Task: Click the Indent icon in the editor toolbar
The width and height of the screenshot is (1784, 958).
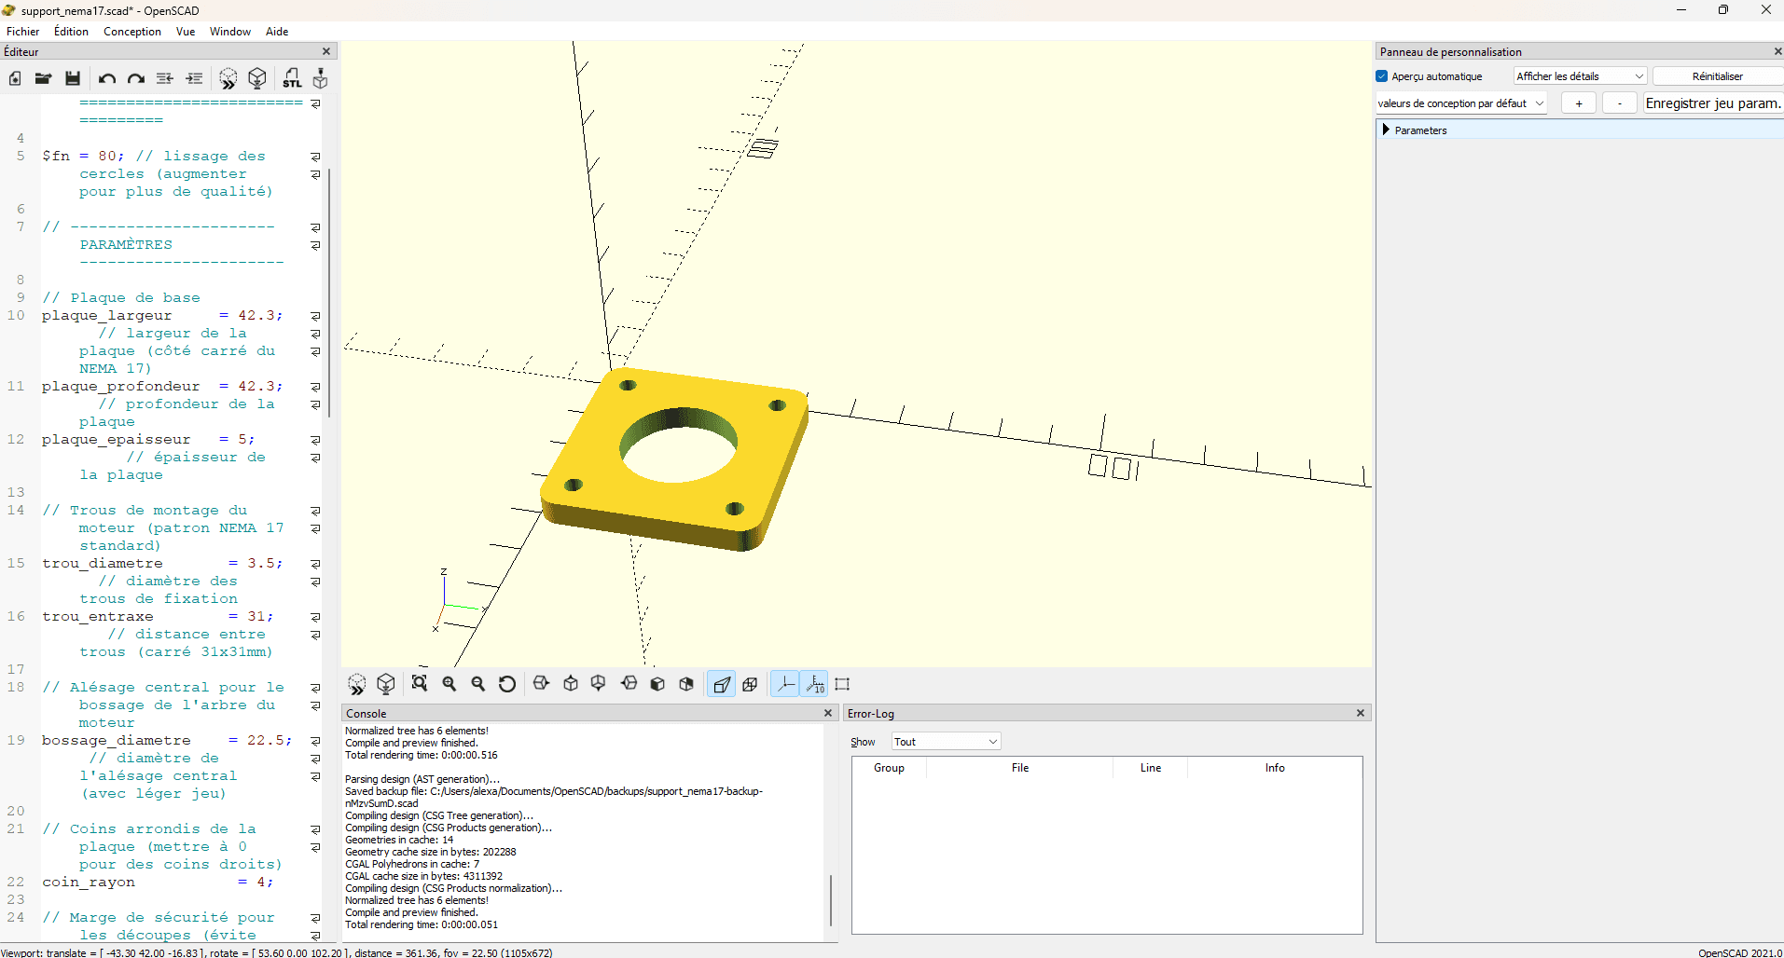Action: pos(194,79)
